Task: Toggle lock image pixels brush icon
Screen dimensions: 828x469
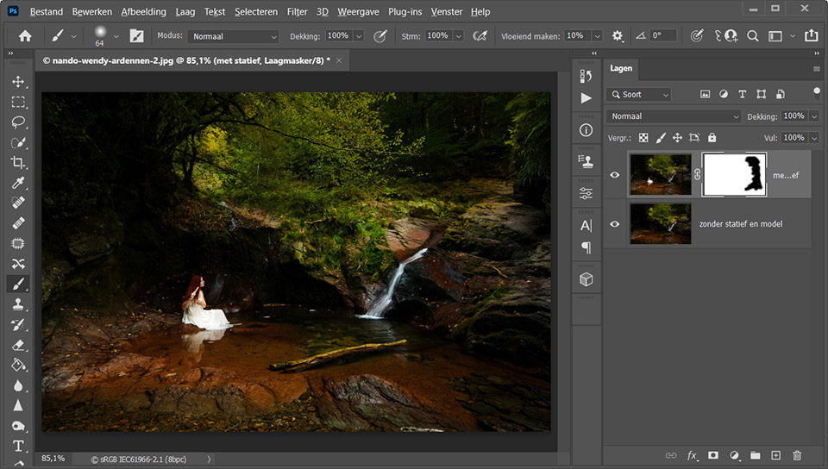Action: point(661,138)
